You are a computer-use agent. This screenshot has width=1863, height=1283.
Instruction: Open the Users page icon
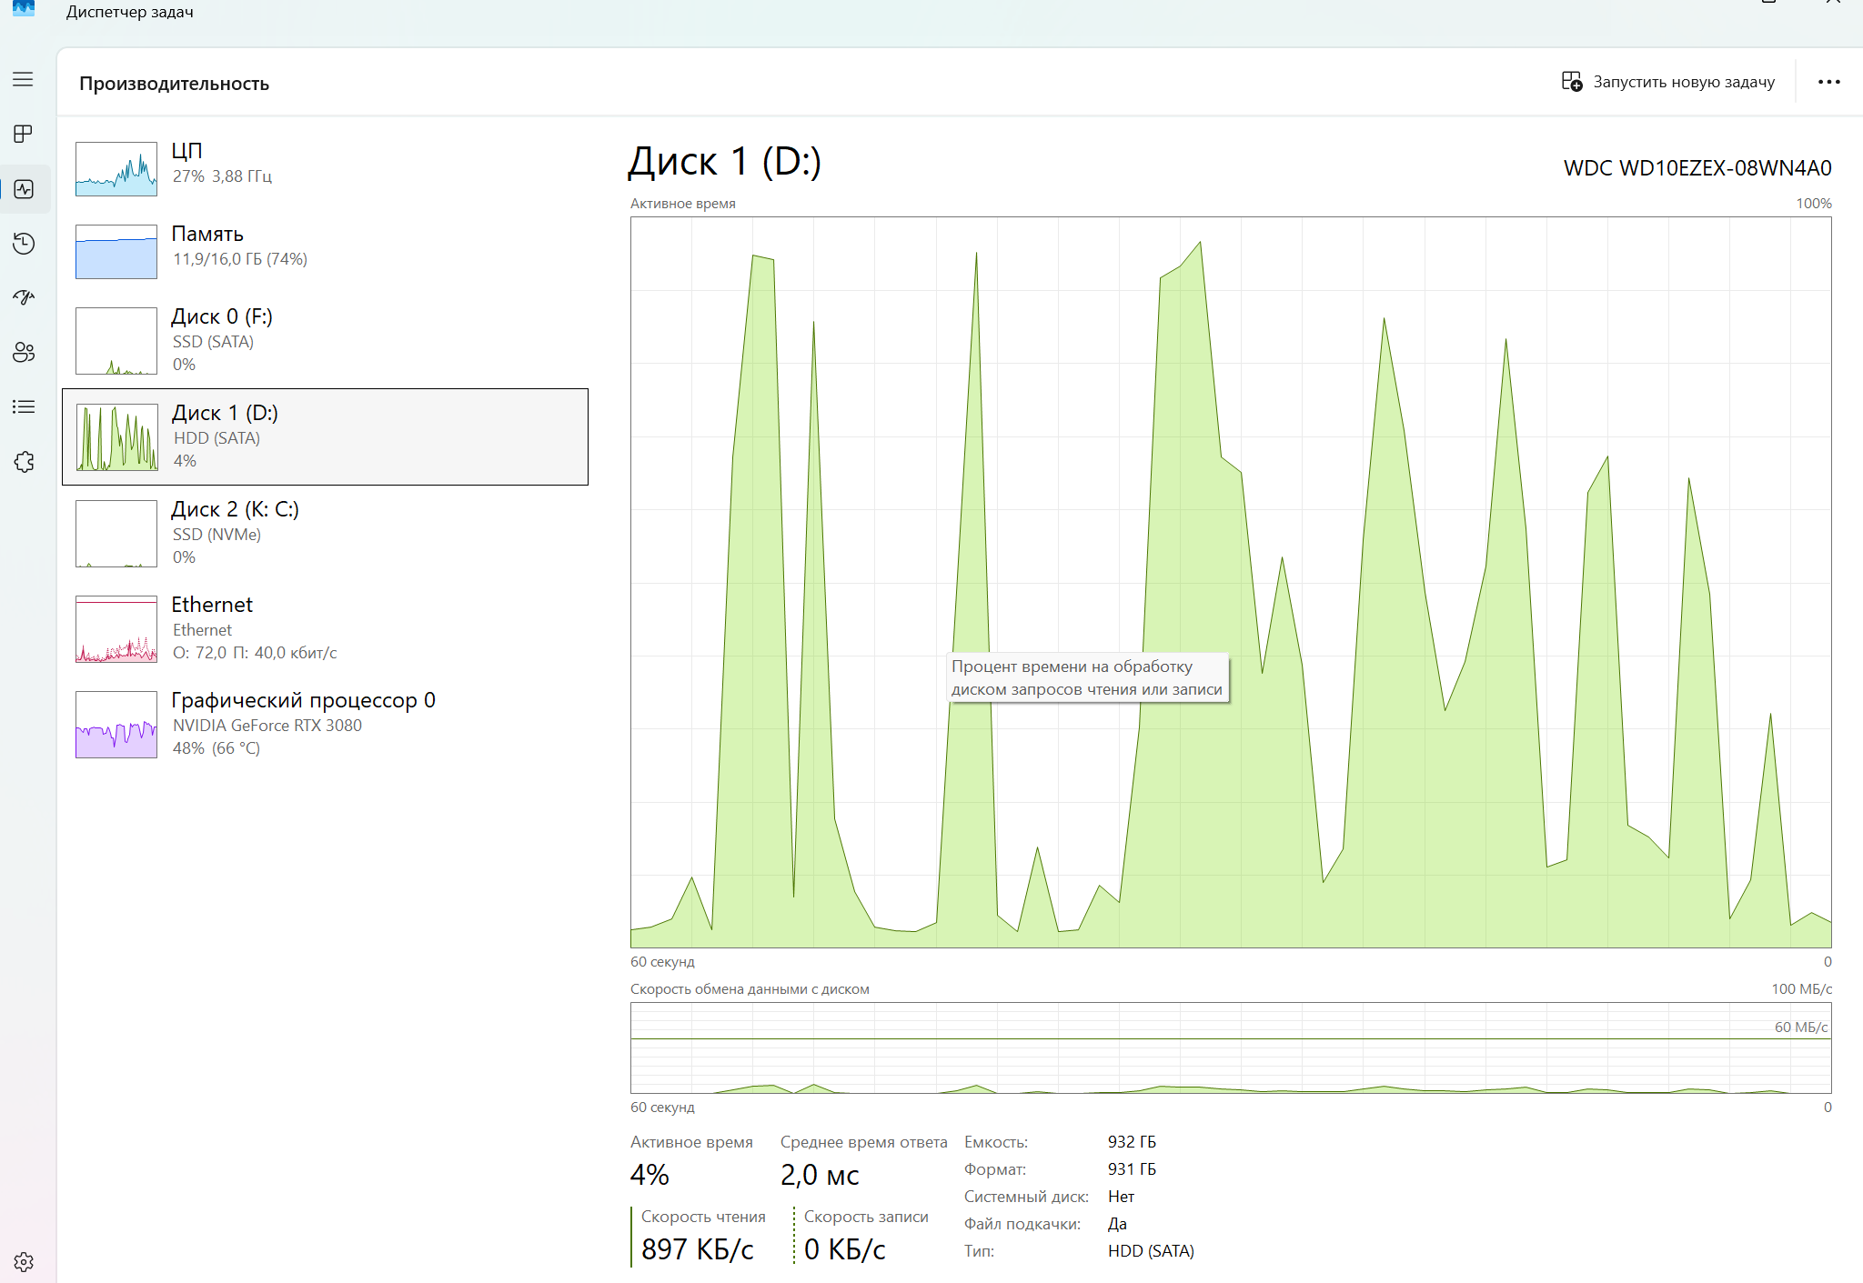tap(24, 352)
